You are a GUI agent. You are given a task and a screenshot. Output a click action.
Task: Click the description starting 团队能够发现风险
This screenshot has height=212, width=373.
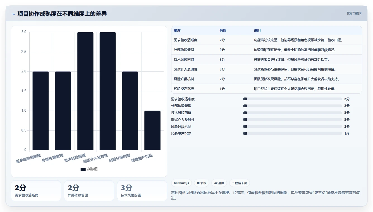pyautogui.click(x=296, y=79)
